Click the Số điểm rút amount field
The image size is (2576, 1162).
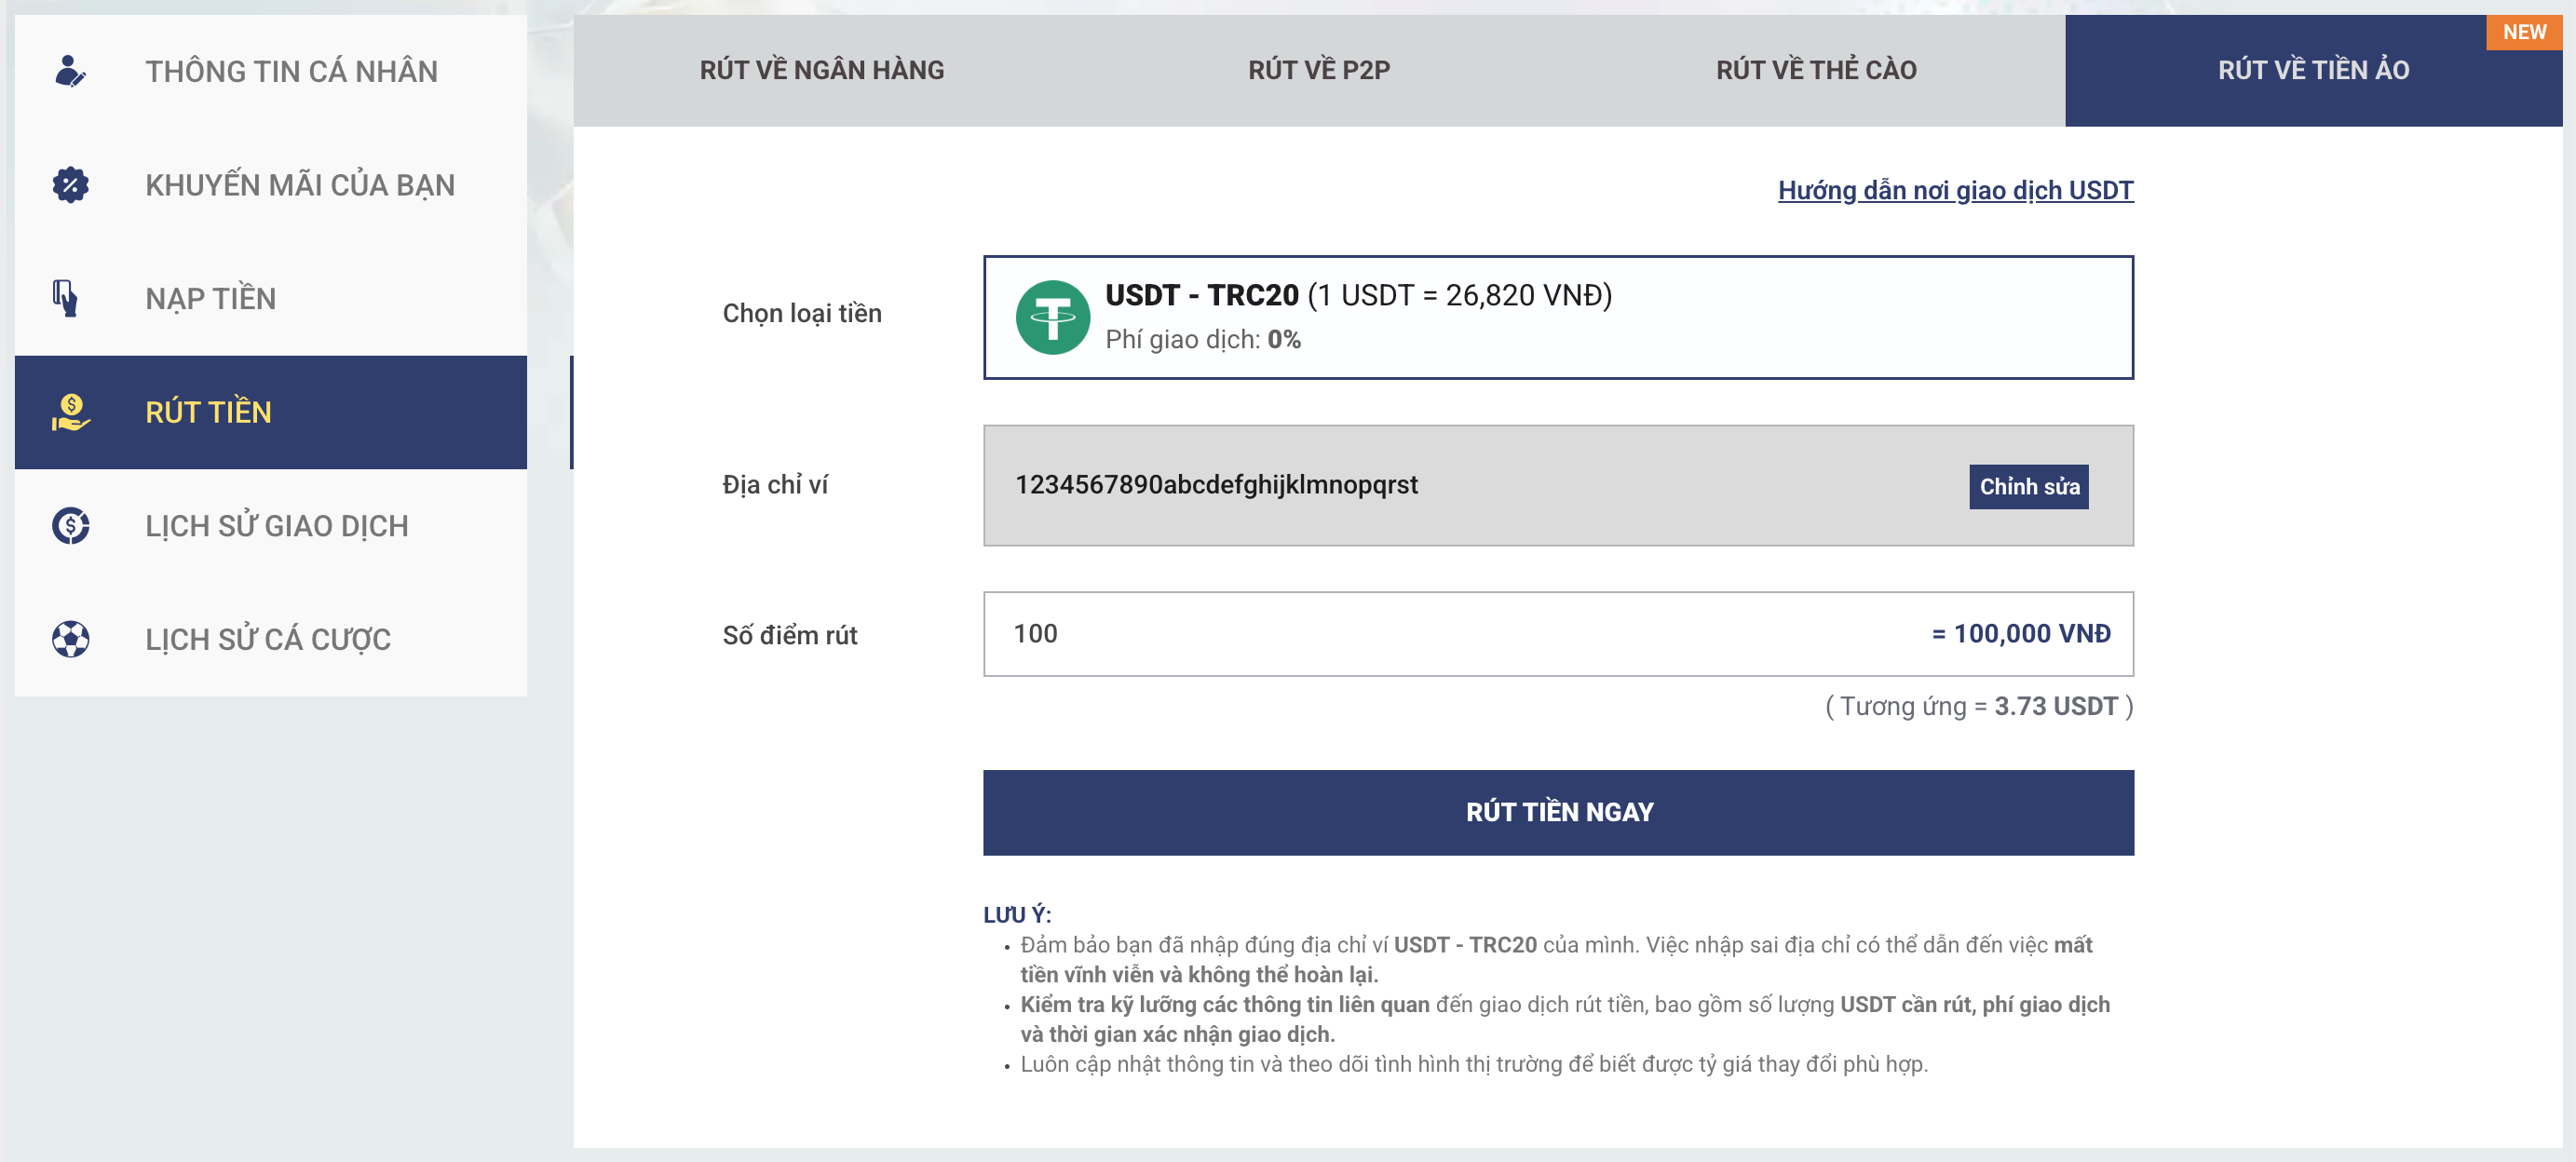point(1400,634)
